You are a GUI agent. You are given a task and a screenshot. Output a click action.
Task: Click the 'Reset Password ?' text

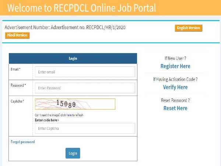[x=175, y=100]
